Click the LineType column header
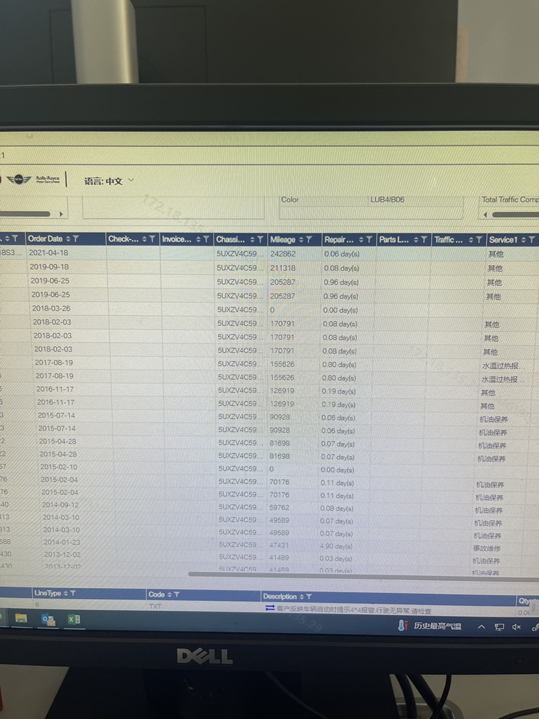Image resolution: width=539 pixels, height=719 pixels. click(48, 593)
